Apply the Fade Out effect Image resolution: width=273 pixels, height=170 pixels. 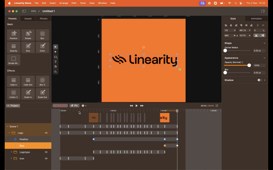28,81
